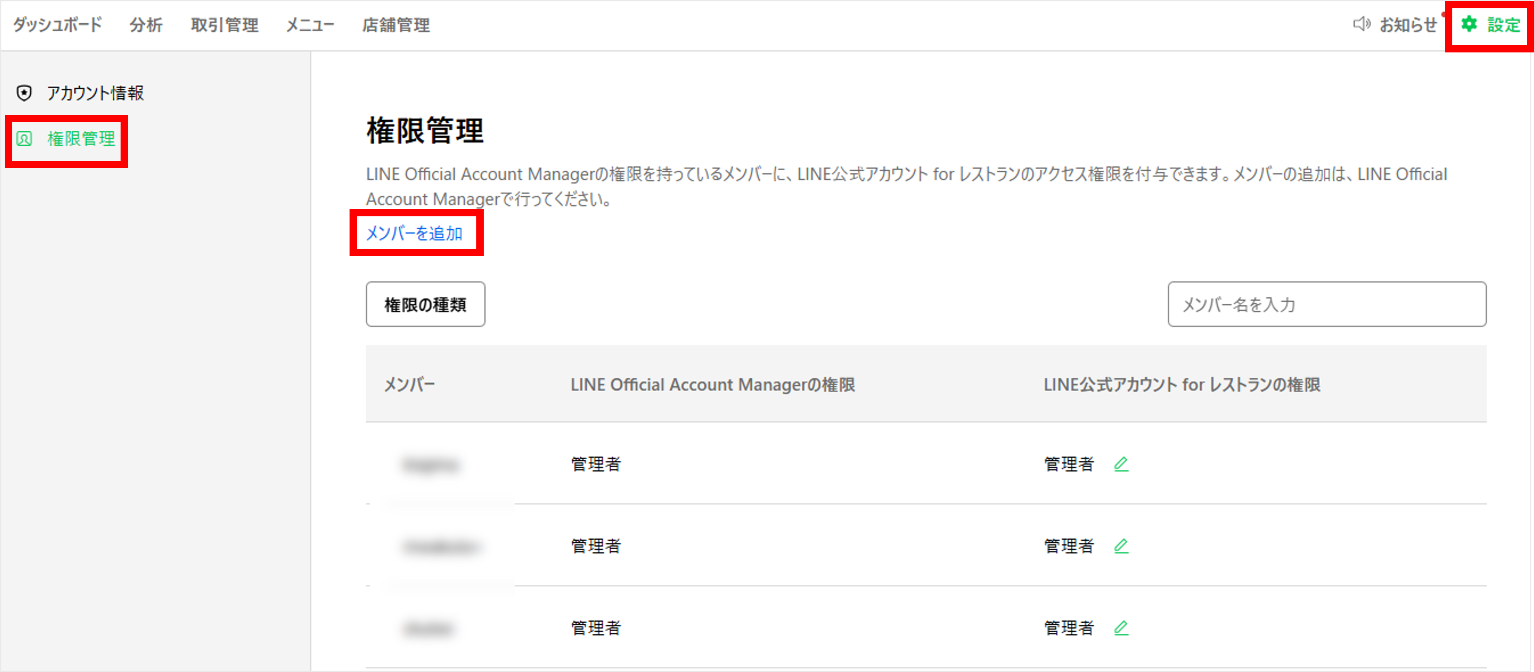Screen dimensions: 1534x672
Task: Click the お知らせ speaker icon
Action: point(1362,24)
